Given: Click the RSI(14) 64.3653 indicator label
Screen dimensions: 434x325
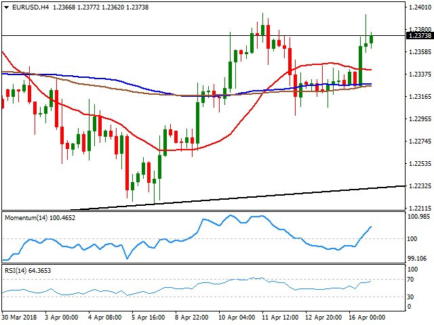Looking at the screenshot, I should coord(28,271).
